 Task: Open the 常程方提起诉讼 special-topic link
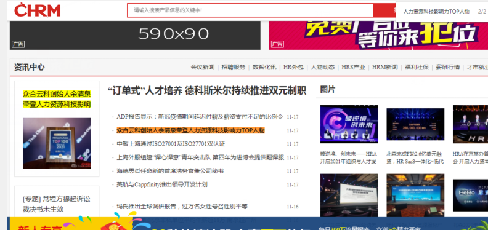point(56,204)
